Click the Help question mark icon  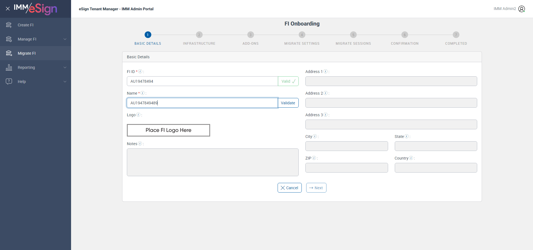(x=9, y=81)
